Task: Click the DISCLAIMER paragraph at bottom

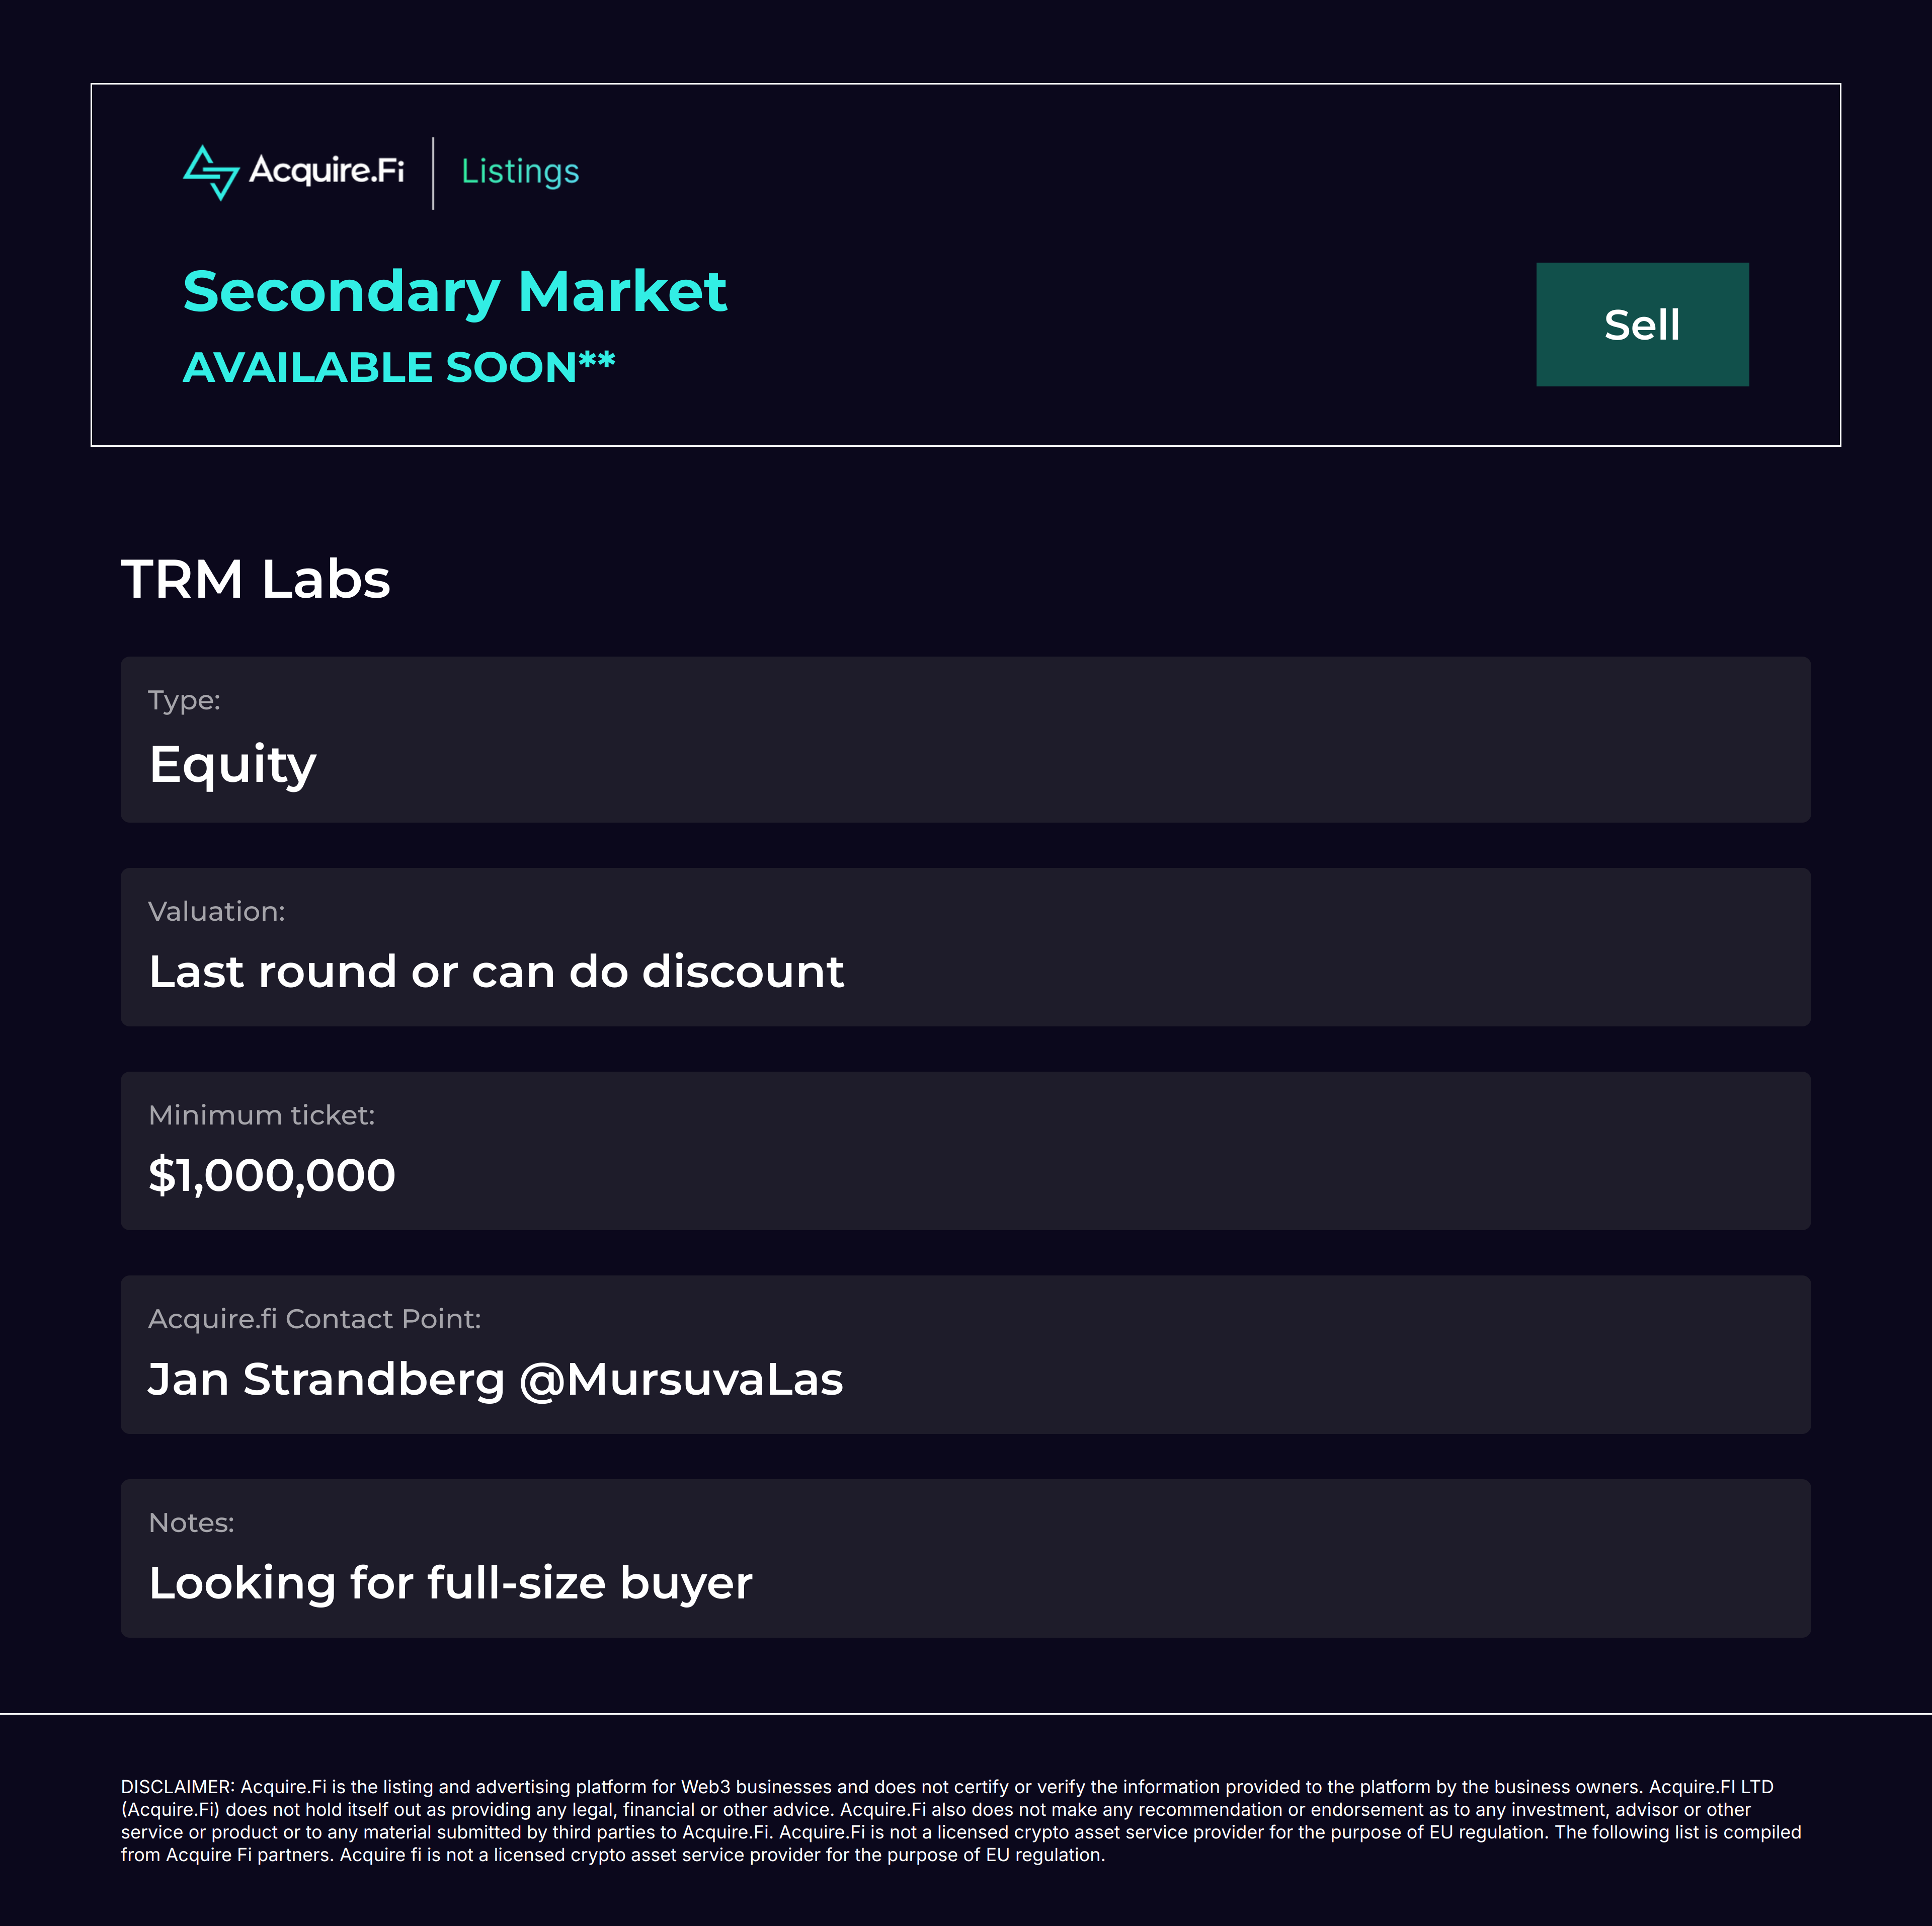Action: pos(960,1820)
